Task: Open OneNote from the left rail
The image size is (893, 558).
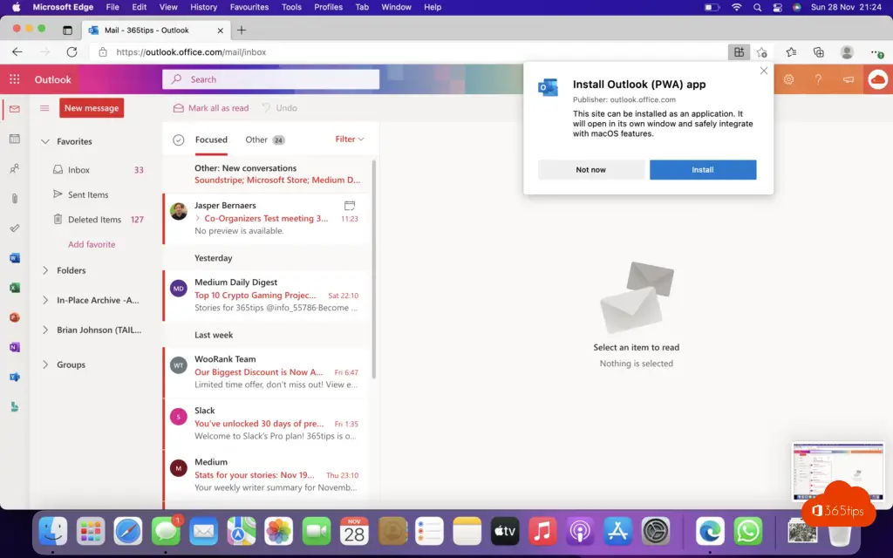Action: [14, 347]
